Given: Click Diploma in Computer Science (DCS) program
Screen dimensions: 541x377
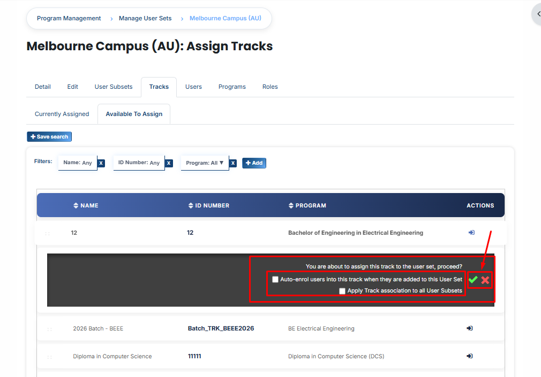Looking at the screenshot, I should (x=336, y=356).
